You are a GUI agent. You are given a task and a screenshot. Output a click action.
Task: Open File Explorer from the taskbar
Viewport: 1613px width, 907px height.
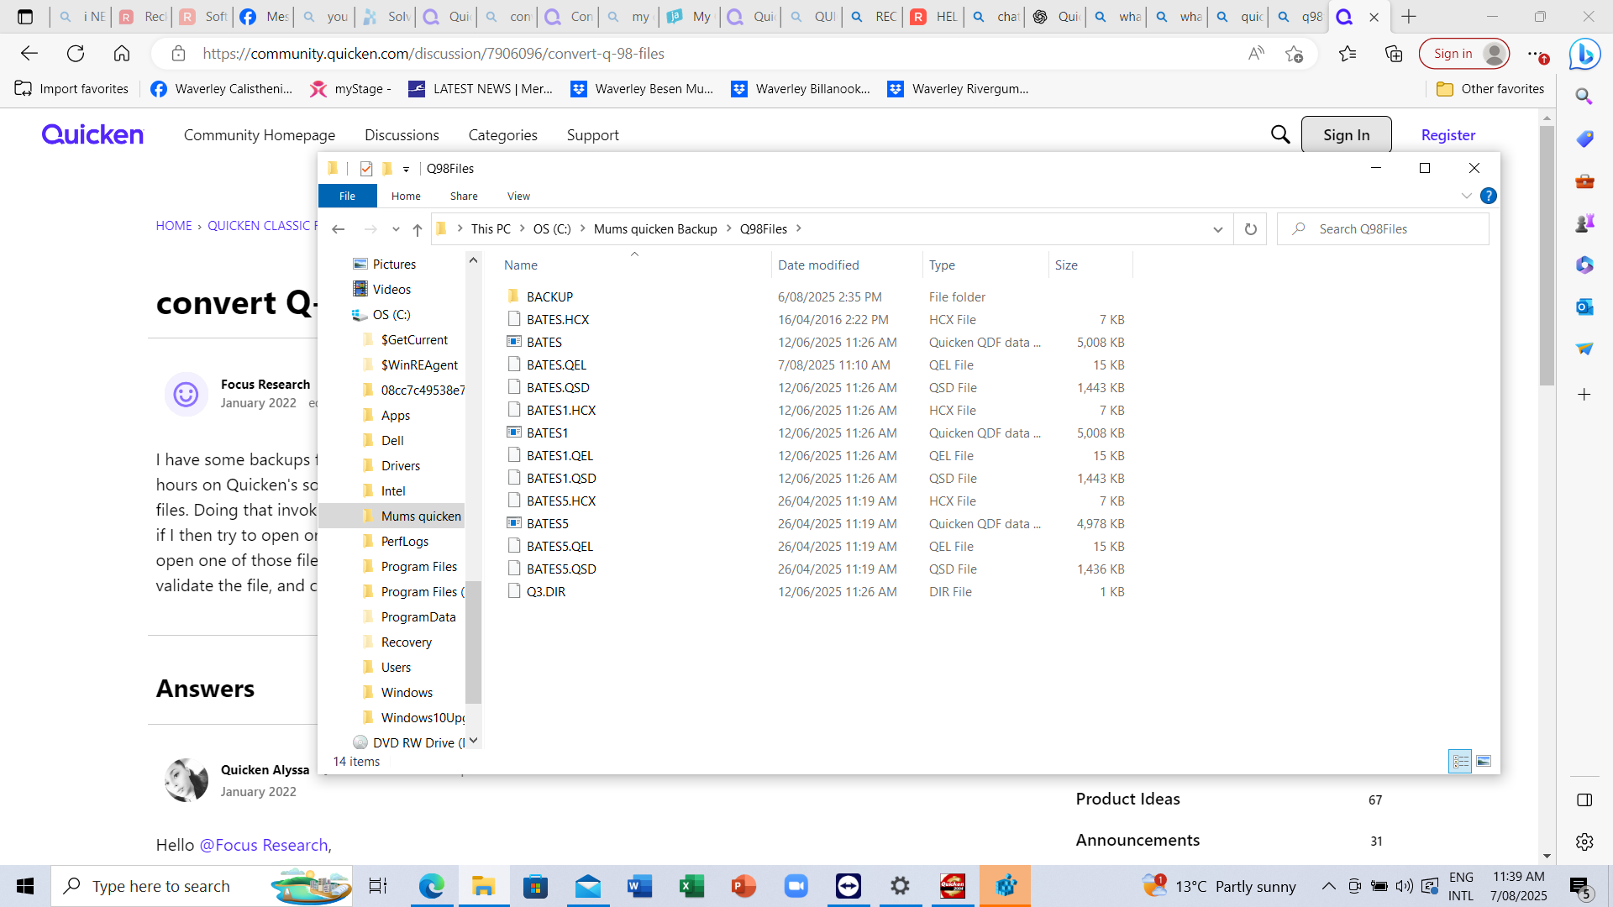click(483, 886)
